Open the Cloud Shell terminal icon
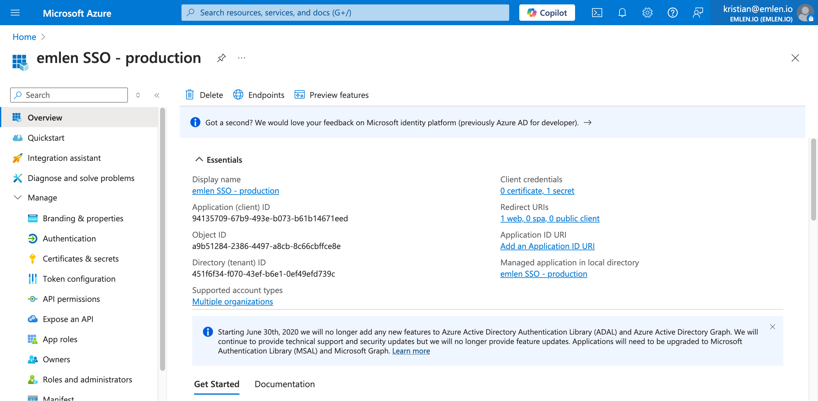Screen dimensions: 818x401 (597, 13)
